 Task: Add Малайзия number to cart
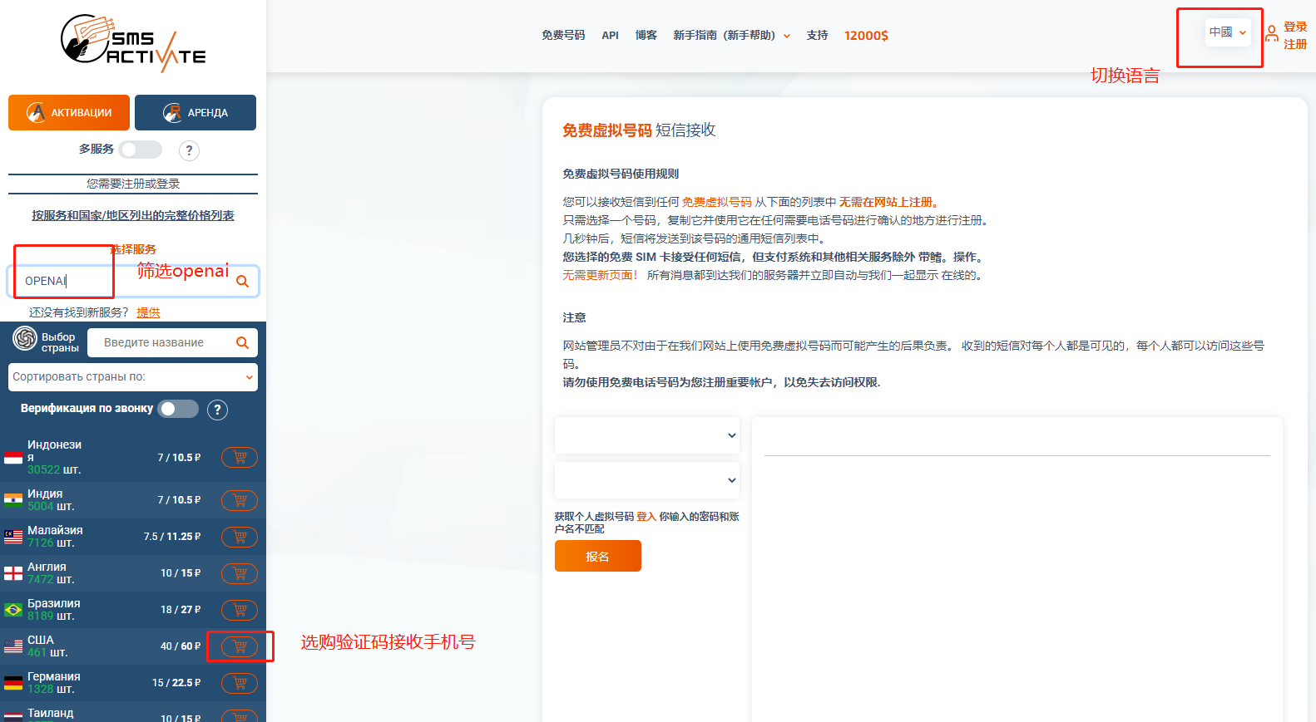[240, 537]
